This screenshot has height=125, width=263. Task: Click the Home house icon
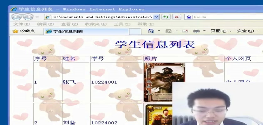(x=151, y=31)
